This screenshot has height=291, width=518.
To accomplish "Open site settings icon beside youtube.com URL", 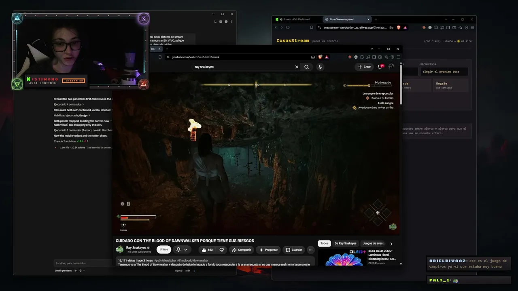I will [x=168, y=57].
